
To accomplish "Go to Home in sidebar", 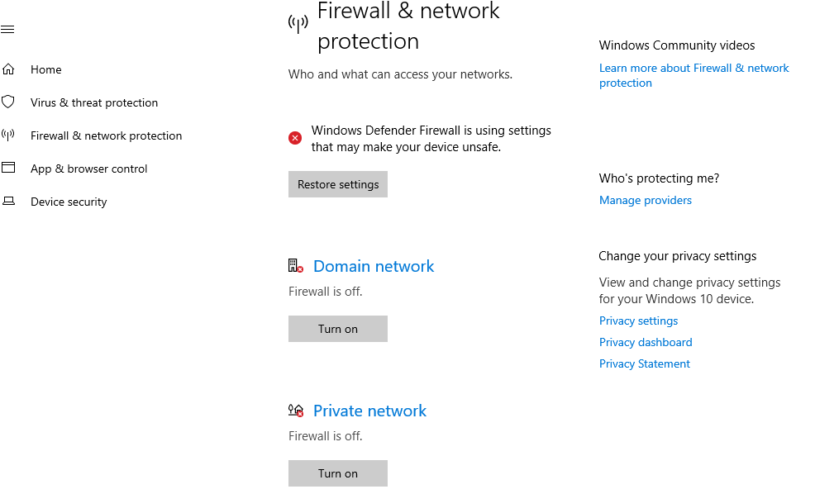I will [45, 69].
